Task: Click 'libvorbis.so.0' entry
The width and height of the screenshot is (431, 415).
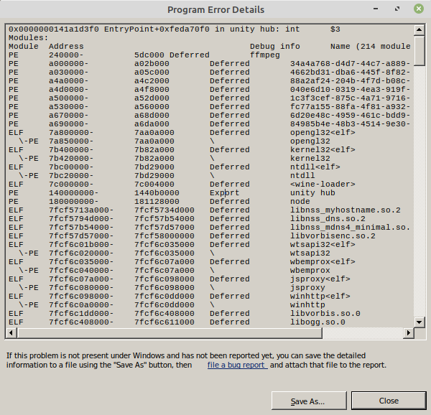Action: [325, 313]
